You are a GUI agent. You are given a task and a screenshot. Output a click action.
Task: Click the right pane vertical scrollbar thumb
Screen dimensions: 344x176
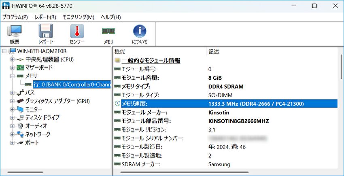pyautogui.click(x=341, y=67)
